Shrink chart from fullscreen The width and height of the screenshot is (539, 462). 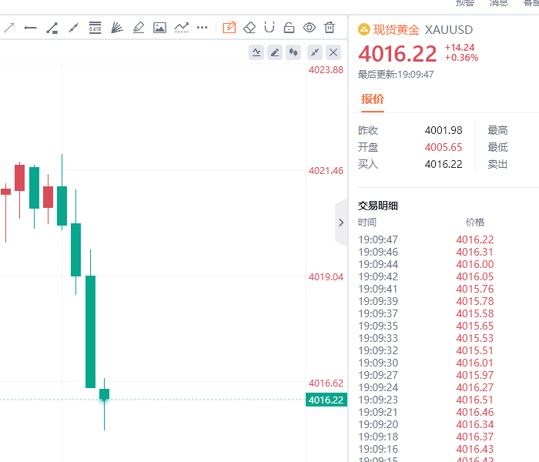coord(314,52)
